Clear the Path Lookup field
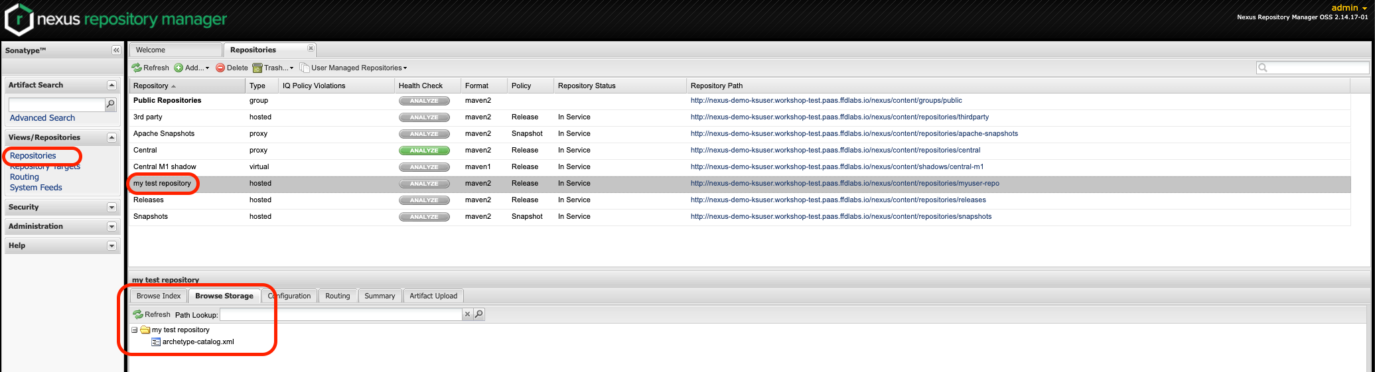This screenshot has width=1375, height=372. pyautogui.click(x=467, y=314)
